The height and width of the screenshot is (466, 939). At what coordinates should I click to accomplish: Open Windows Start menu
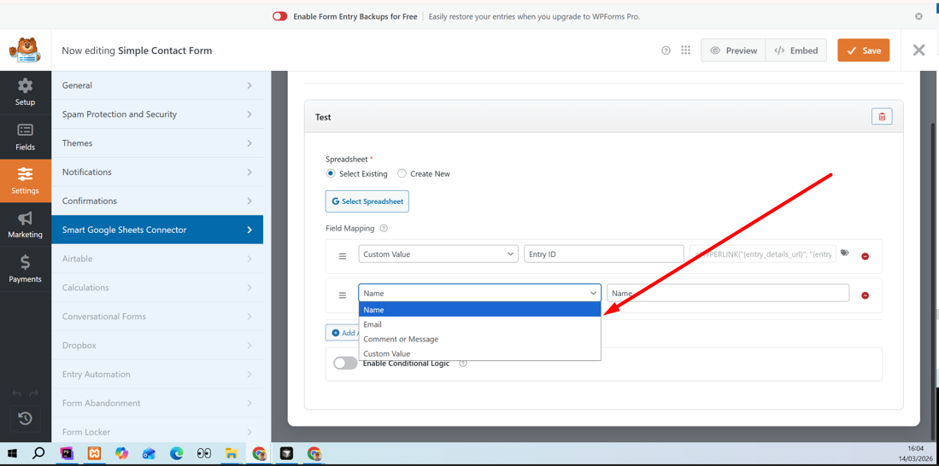[x=11, y=453]
